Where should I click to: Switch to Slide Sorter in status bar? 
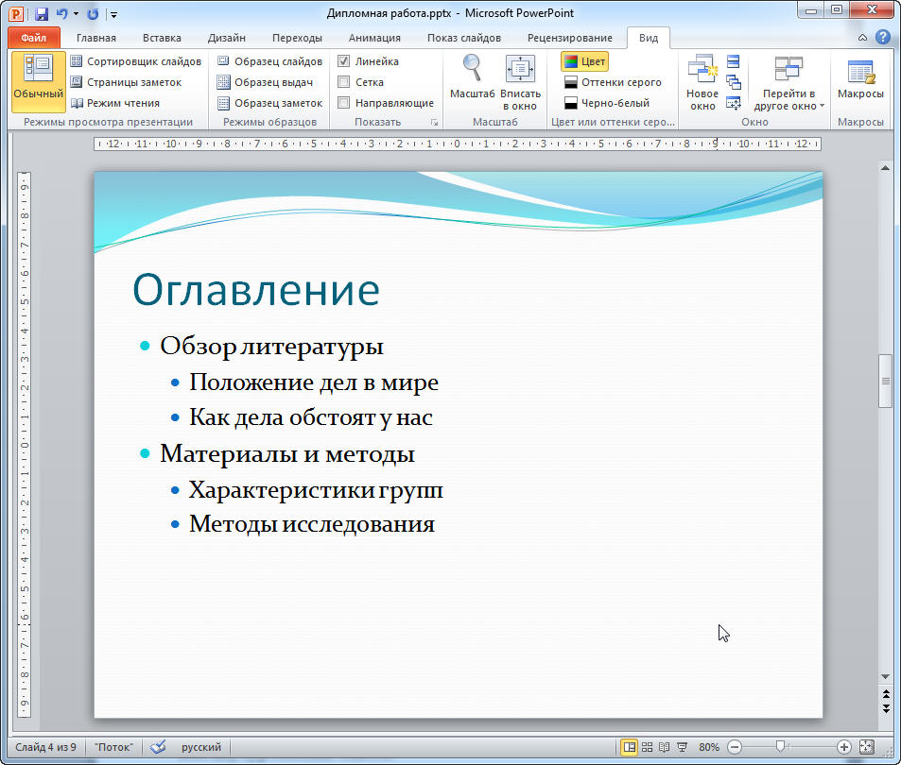647,747
